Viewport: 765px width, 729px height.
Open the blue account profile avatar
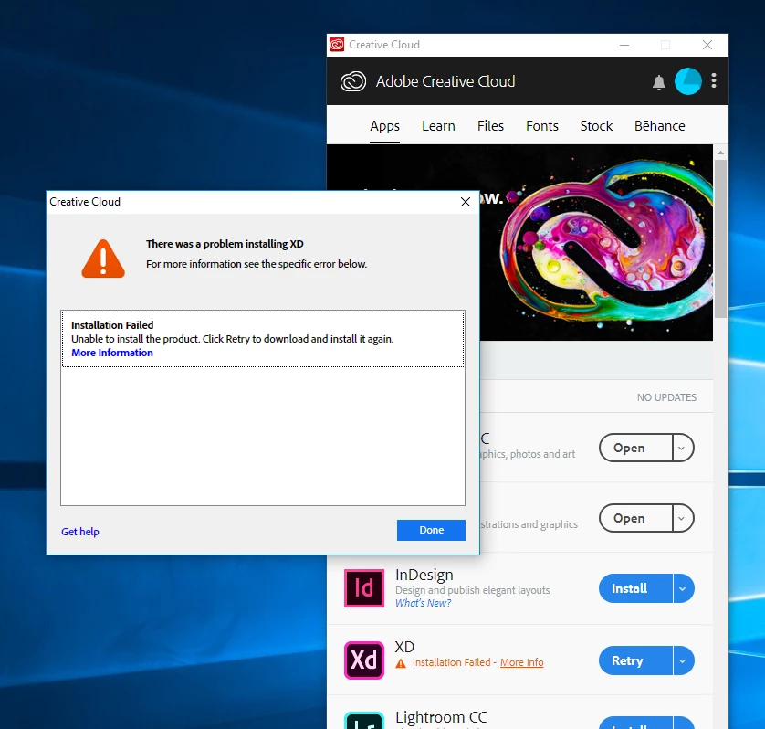[688, 81]
